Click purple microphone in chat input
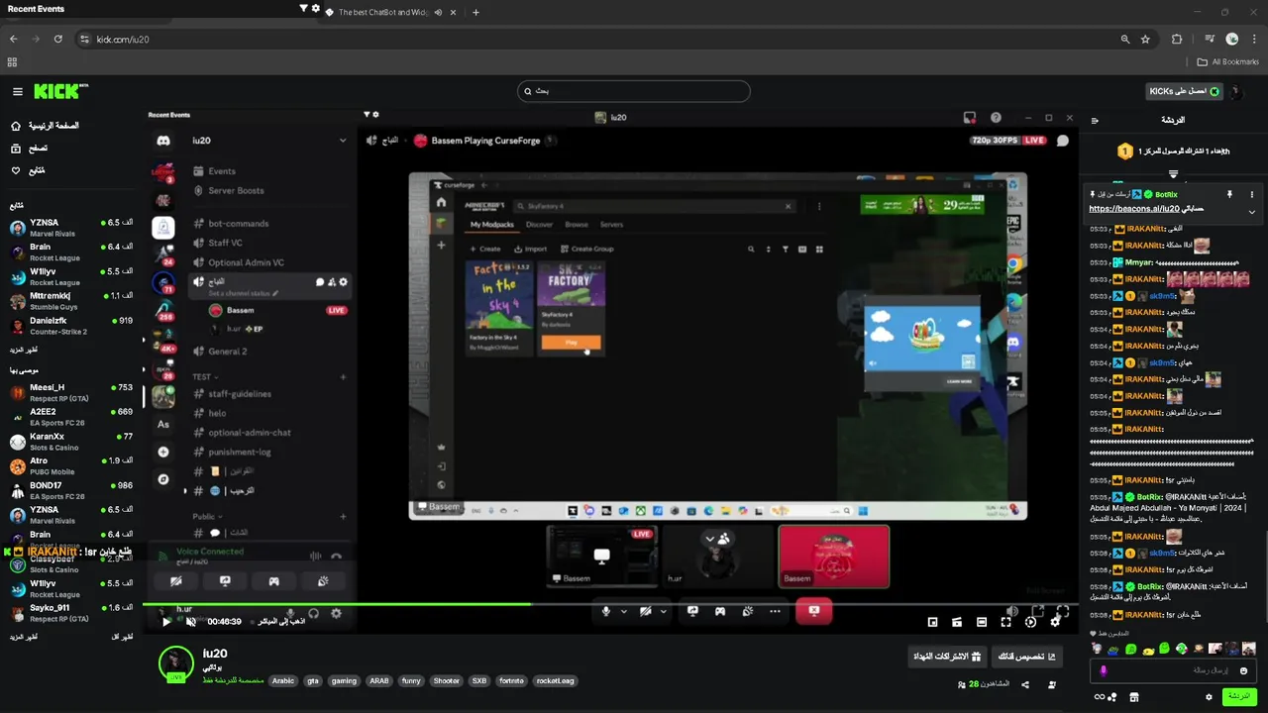 tap(1104, 670)
